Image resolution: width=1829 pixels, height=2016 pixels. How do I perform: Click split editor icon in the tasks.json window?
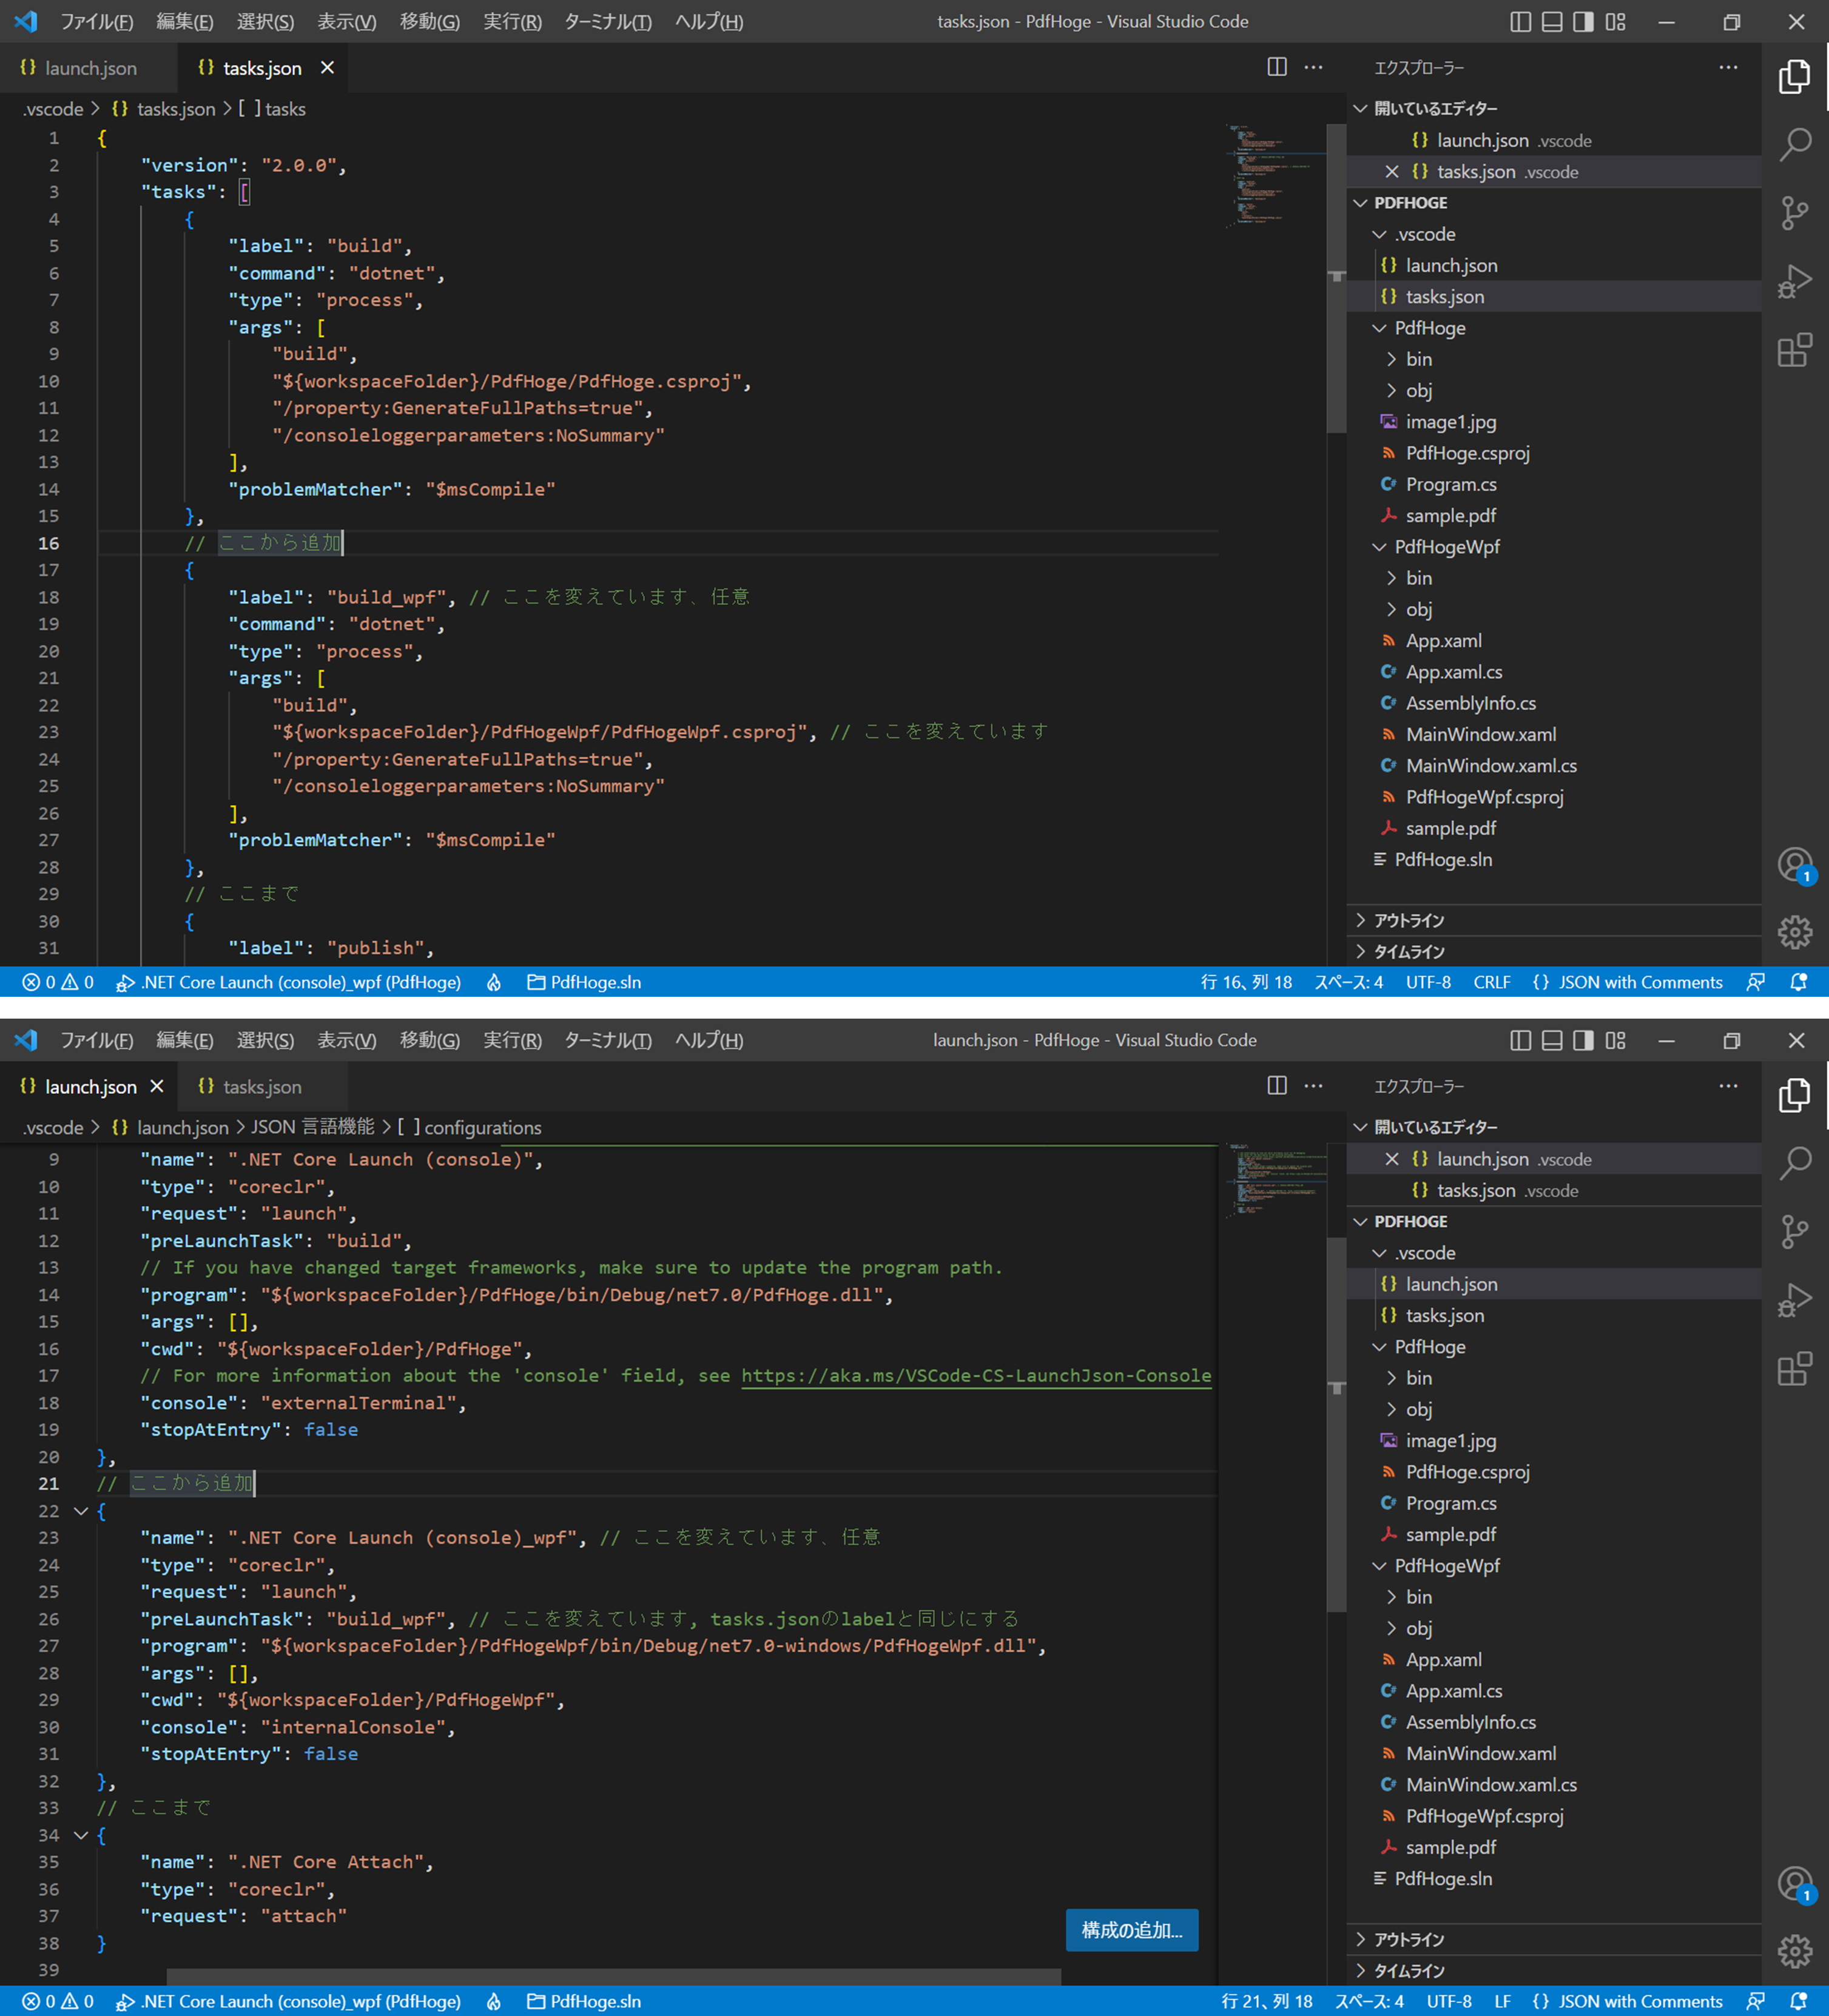(x=1277, y=67)
